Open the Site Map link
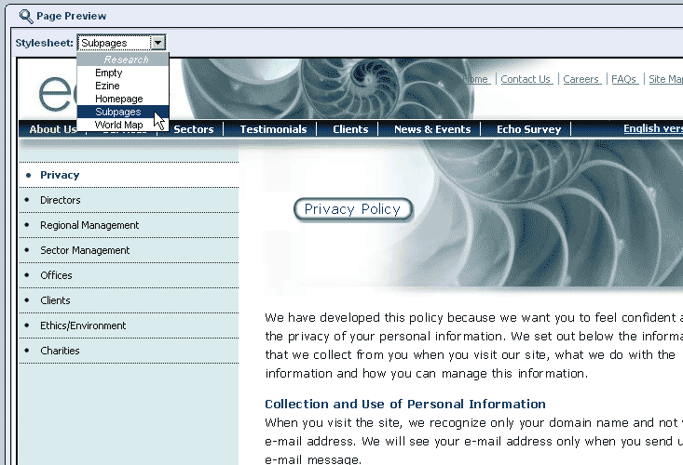The height and width of the screenshot is (465, 683). coord(665,79)
